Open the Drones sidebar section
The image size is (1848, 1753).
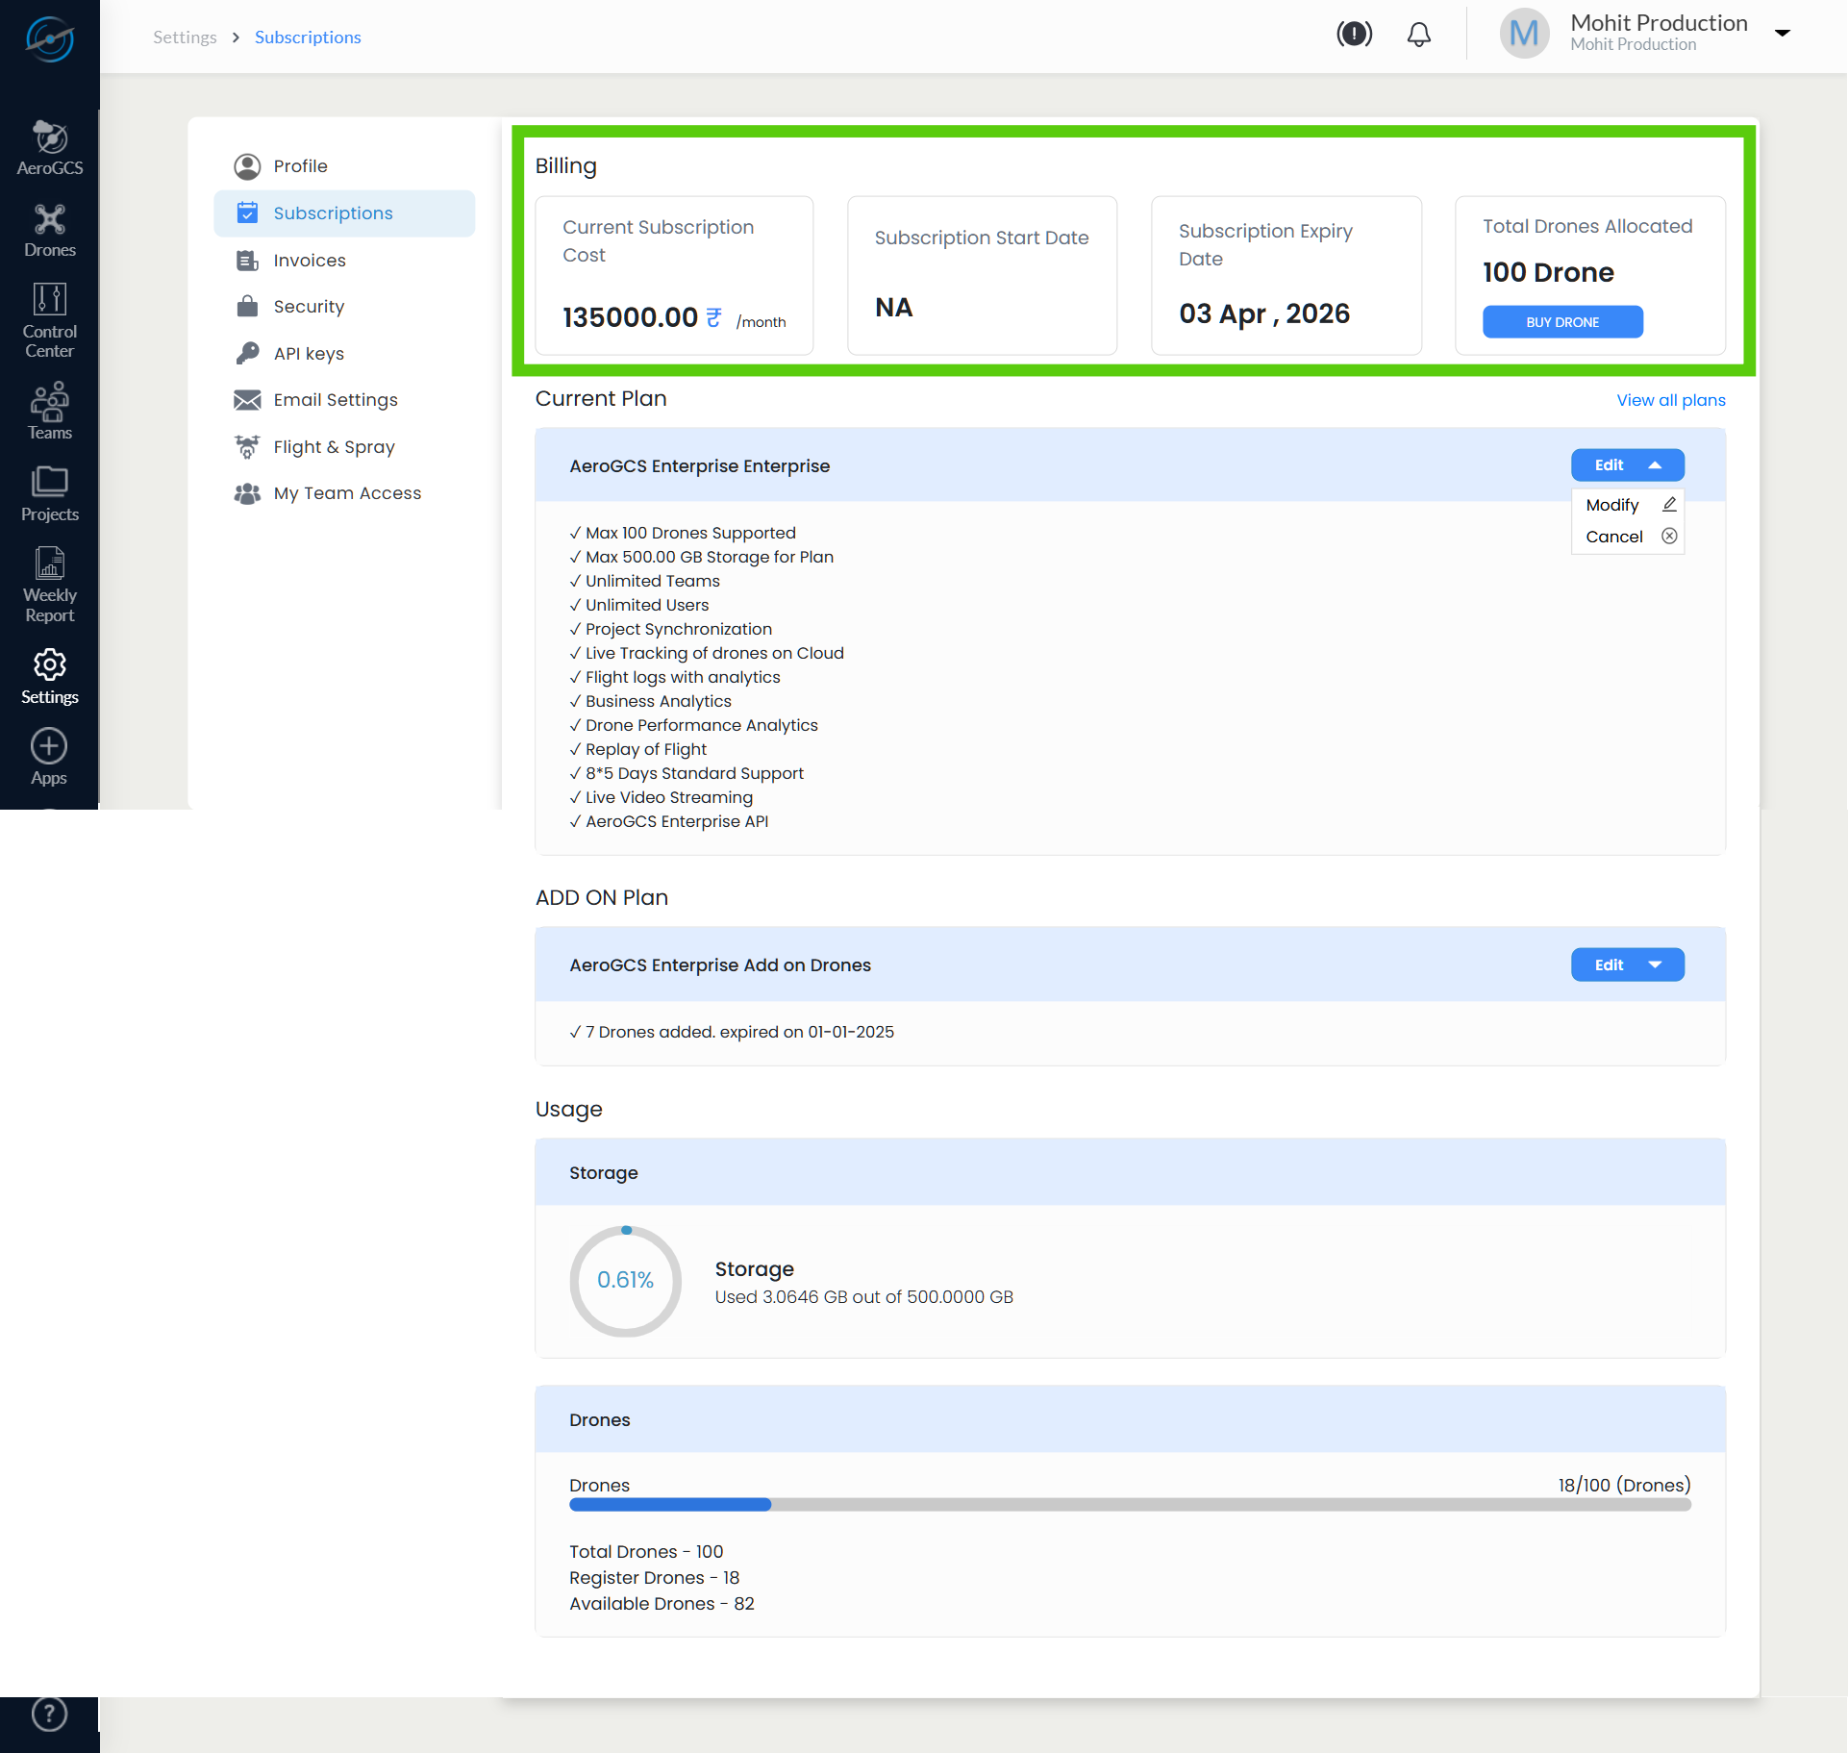click(x=50, y=231)
